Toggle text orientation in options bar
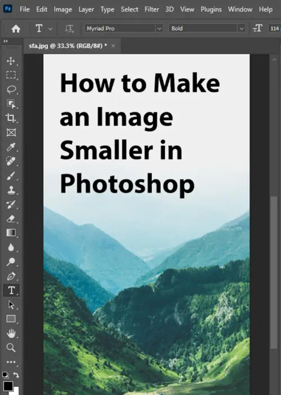This screenshot has width=281, height=395. click(x=69, y=29)
